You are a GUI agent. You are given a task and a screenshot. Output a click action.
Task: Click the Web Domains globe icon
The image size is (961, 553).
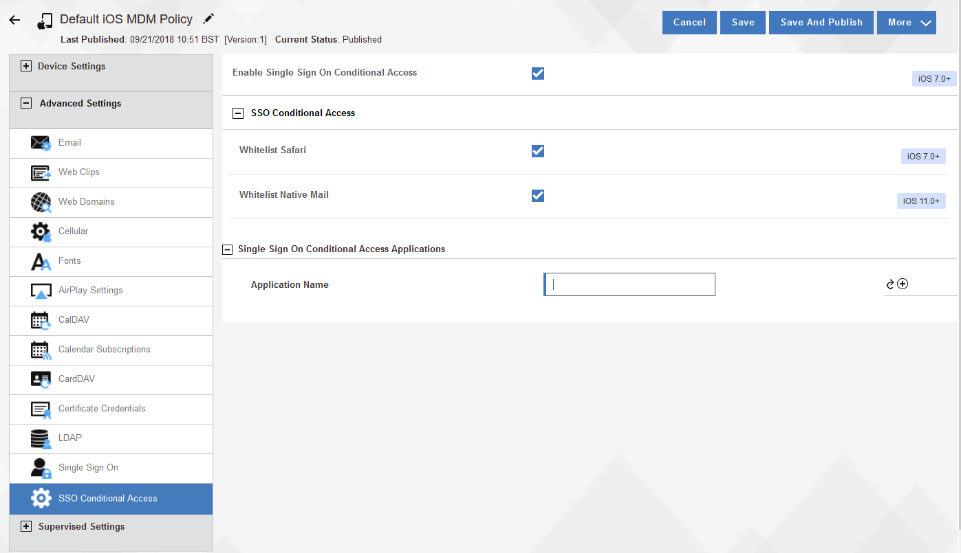click(x=41, y=202)
